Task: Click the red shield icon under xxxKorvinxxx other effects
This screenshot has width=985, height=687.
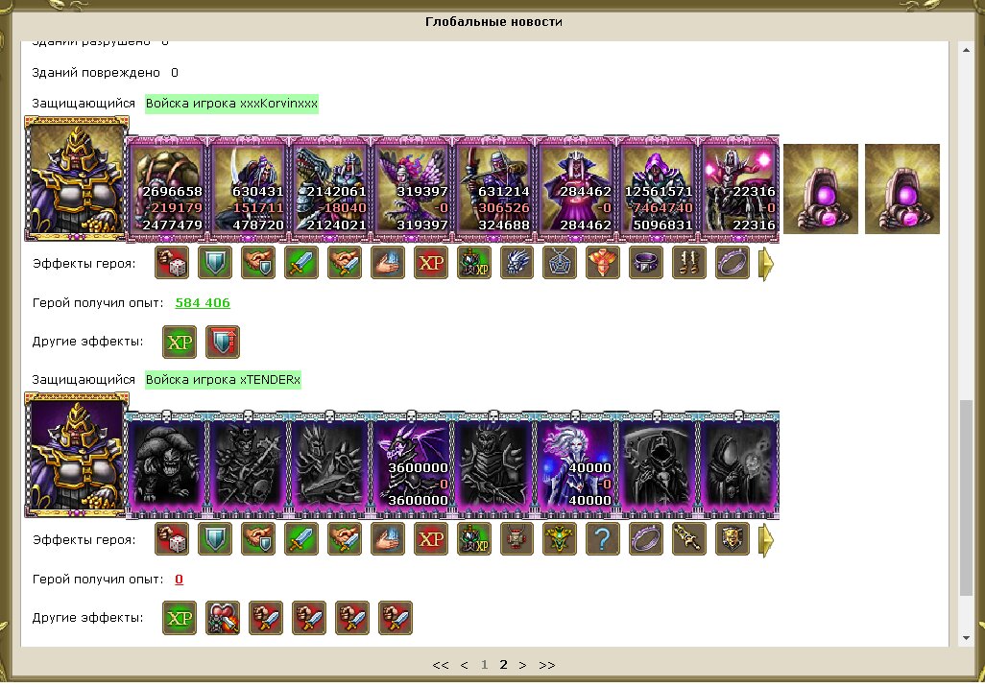Action: point(223,342)
